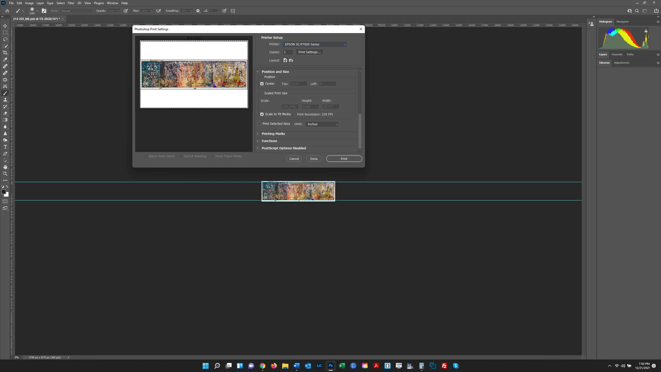Image resolution: width=661 pixels, height=372 pixels.
Task: Open the Units dropdown showing Inches
Action: pos(322,124)
